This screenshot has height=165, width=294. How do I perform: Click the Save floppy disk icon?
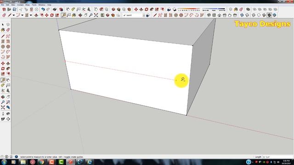[x=14, y=9]
